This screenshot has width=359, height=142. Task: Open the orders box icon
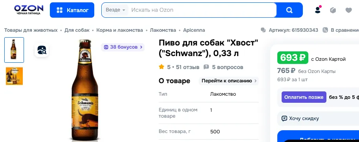coord(333,10)
